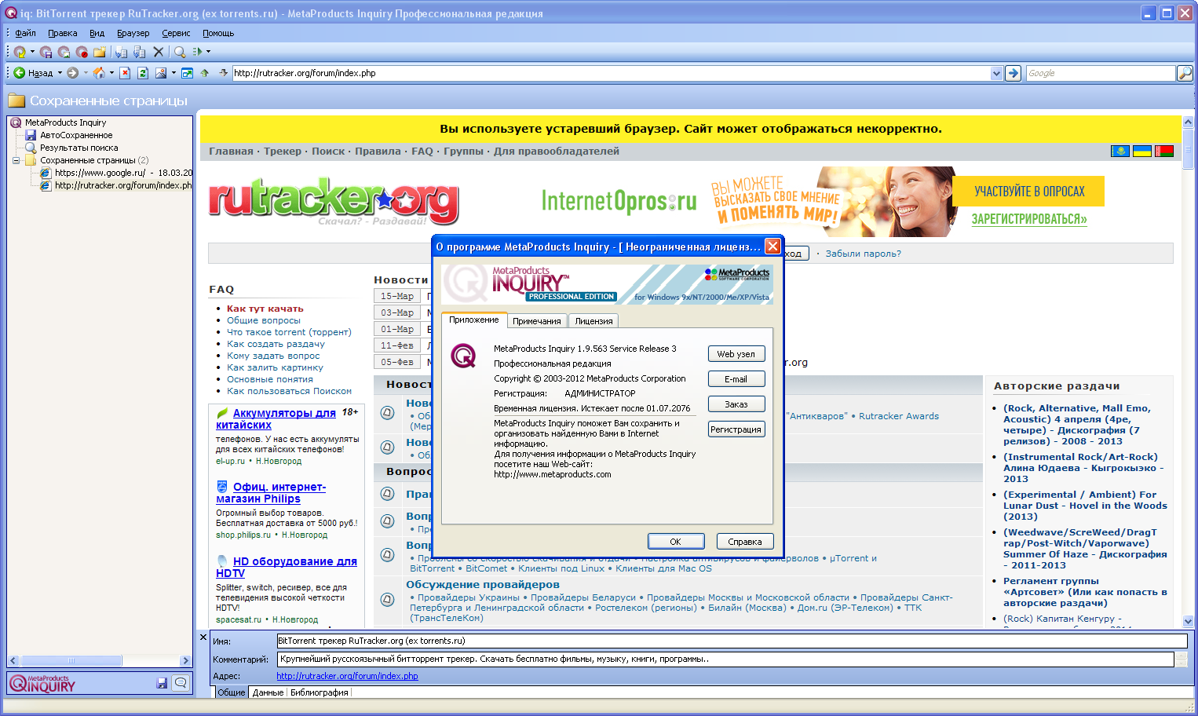This screenshot has height=716, width=1198.
Task: Open the Home button dropdown arrow
Action: click(x=111, y=73)
